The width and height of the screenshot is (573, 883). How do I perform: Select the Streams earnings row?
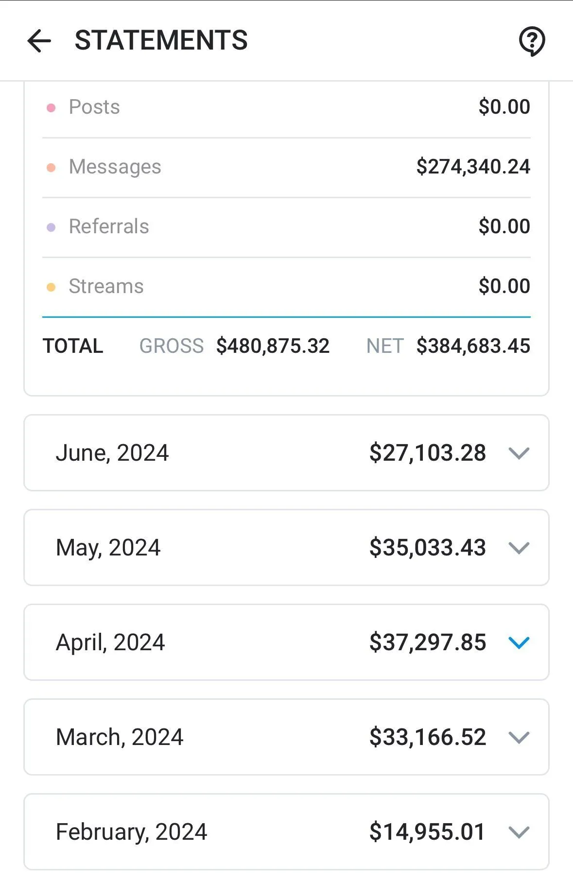286,287
